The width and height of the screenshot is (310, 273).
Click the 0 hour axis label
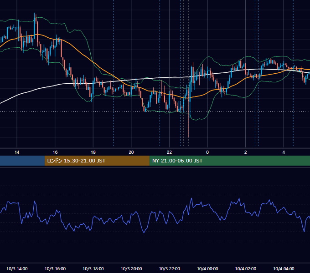(x=207, y=152)
